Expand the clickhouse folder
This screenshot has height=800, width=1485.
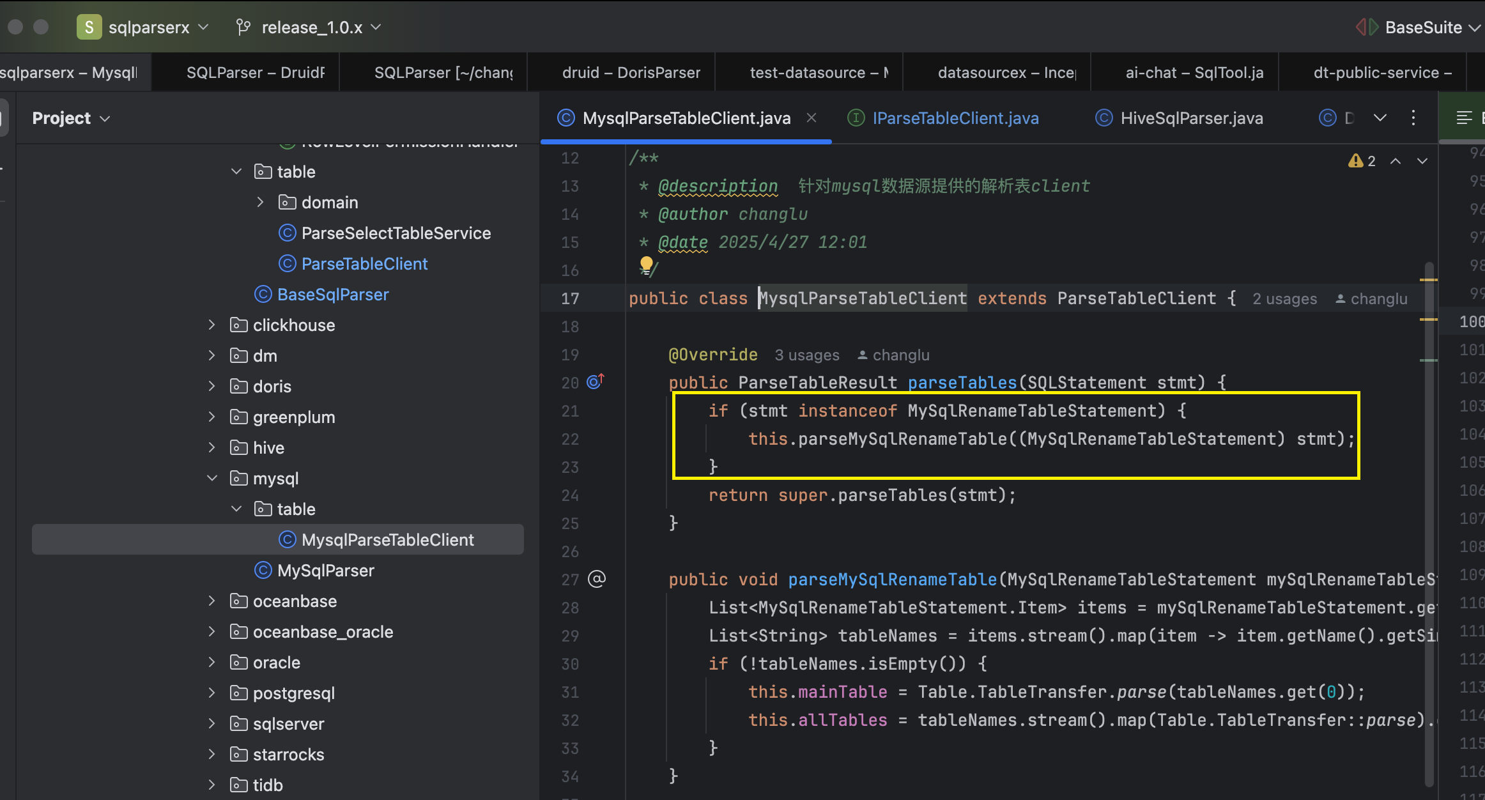click(212, 325)
